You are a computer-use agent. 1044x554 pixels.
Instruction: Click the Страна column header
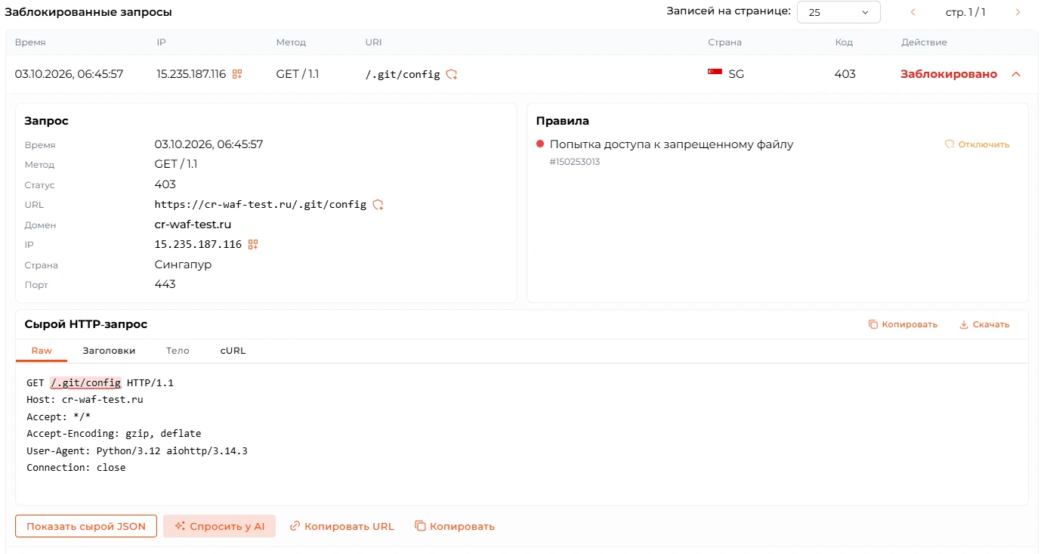pyautogui.click(x=724, y=42)
